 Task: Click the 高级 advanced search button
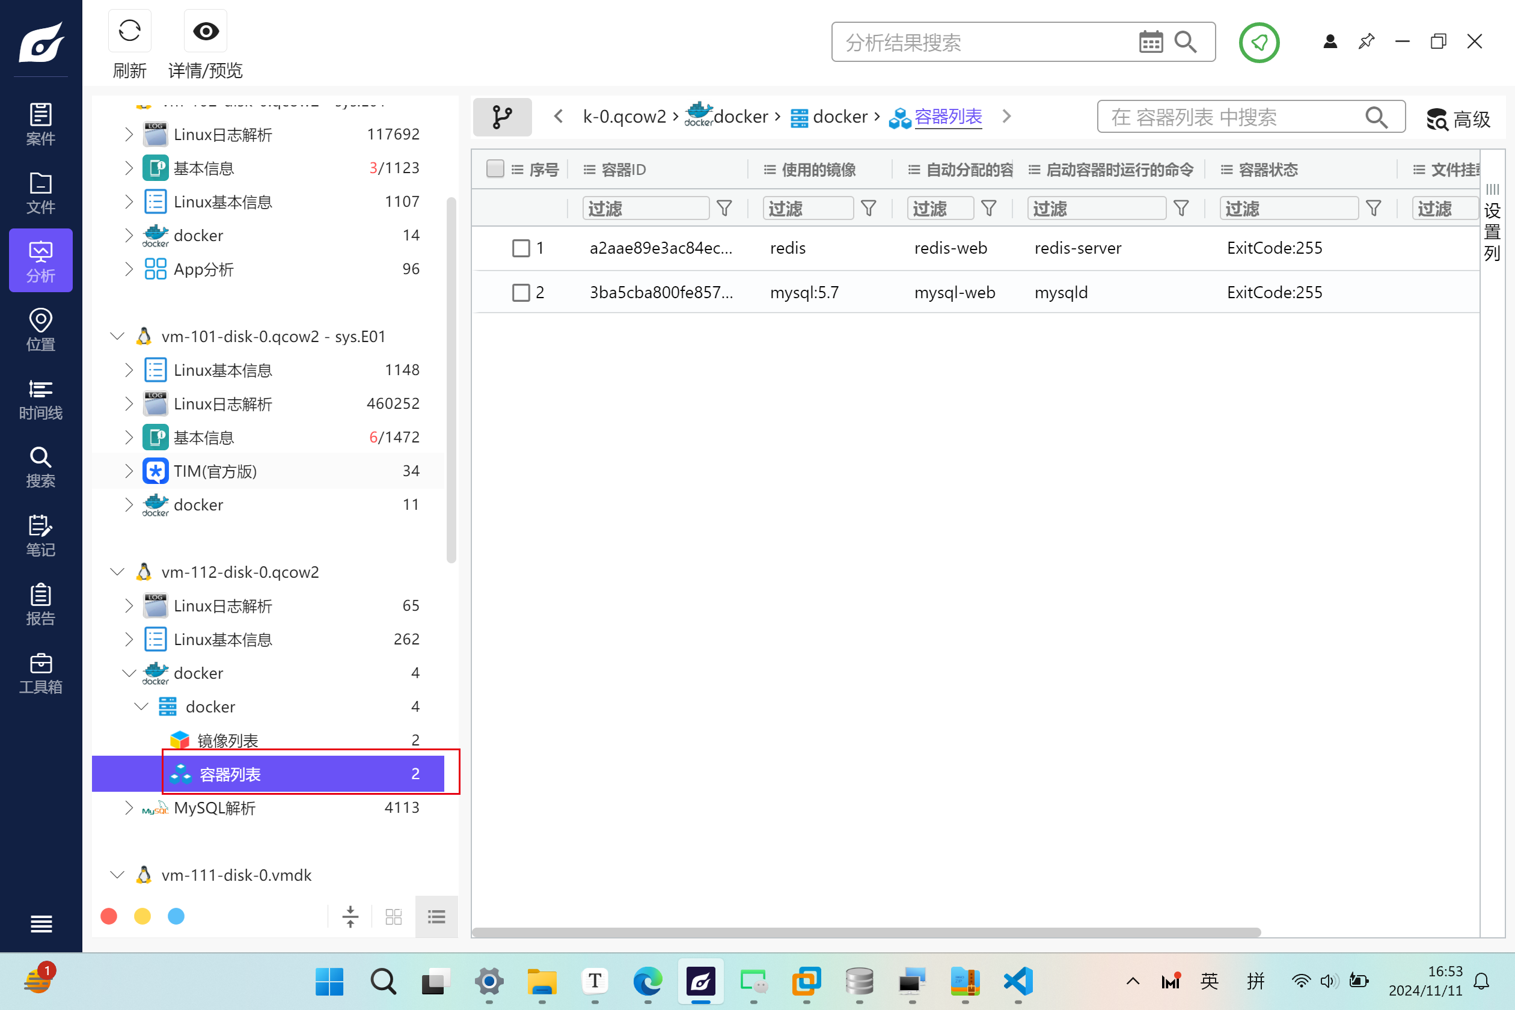1457,118
